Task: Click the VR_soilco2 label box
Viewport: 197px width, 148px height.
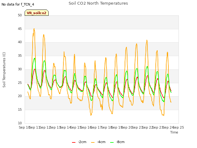Action: pos(37,13)
